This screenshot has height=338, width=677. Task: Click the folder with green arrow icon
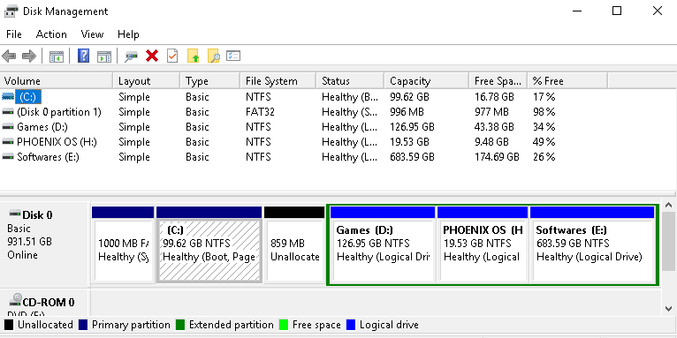pyautogui.click(x=193, y=56)
